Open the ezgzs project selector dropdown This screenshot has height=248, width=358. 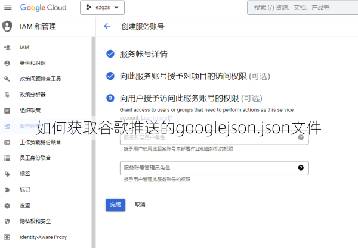tap(102, 8)
